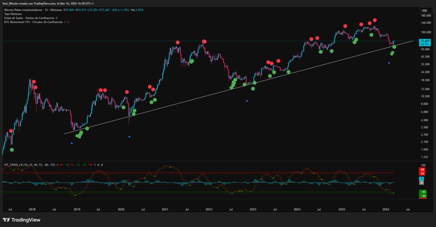
Task: Select BTC Momentum V73 - Círculos de Confluencia legend
Action: [33, 22]
